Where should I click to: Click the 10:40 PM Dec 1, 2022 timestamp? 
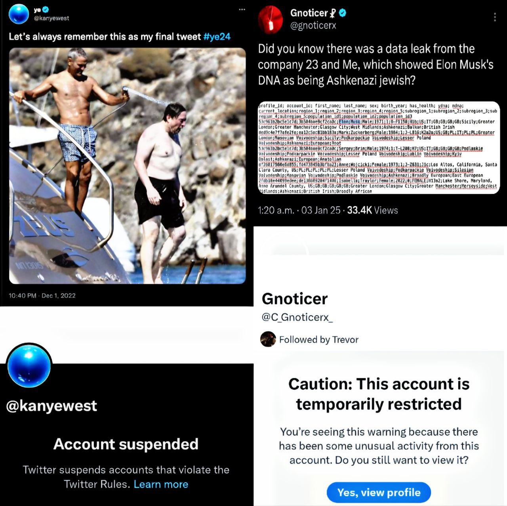tap(42, 296)
